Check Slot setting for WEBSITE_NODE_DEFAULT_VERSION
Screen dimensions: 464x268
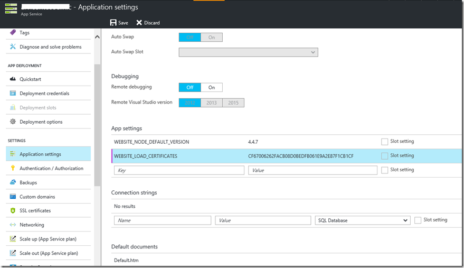[x=384, y=142]
